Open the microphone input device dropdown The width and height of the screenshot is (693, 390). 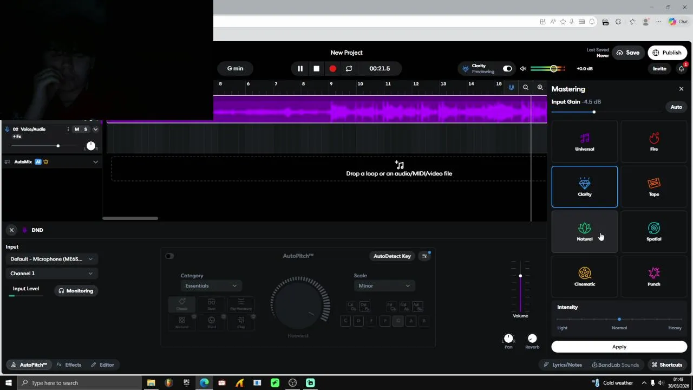[x=52, y=259]
